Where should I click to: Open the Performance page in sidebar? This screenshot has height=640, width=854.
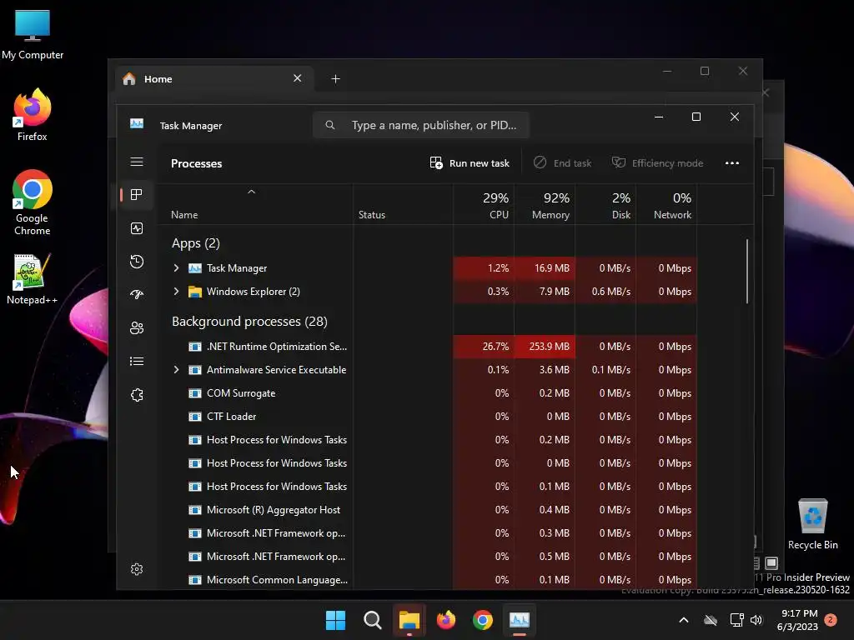click(137, 228)
